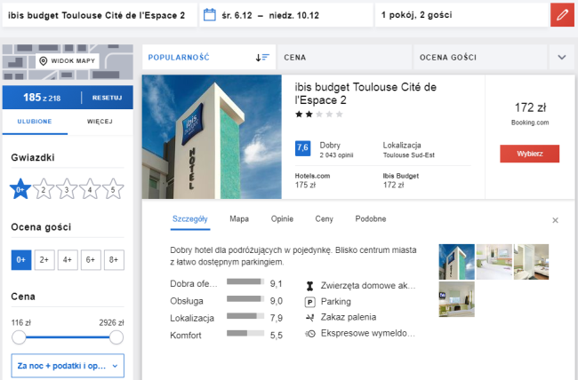Click the no smoking icon
Image resolution: width=578 pixels, height=380 pixels.
(x=310, y=317)
